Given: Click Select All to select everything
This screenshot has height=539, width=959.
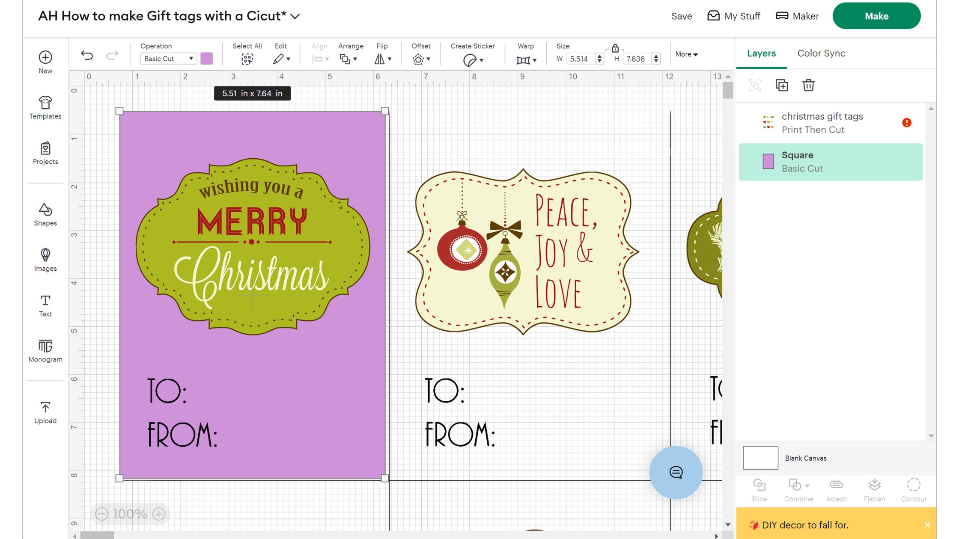Looking at the screenshot, I should 247,59.
